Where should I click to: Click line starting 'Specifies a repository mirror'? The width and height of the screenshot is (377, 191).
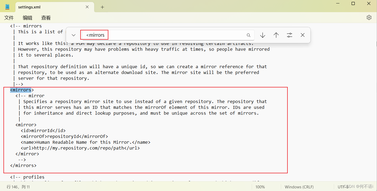tap(145, 101)
